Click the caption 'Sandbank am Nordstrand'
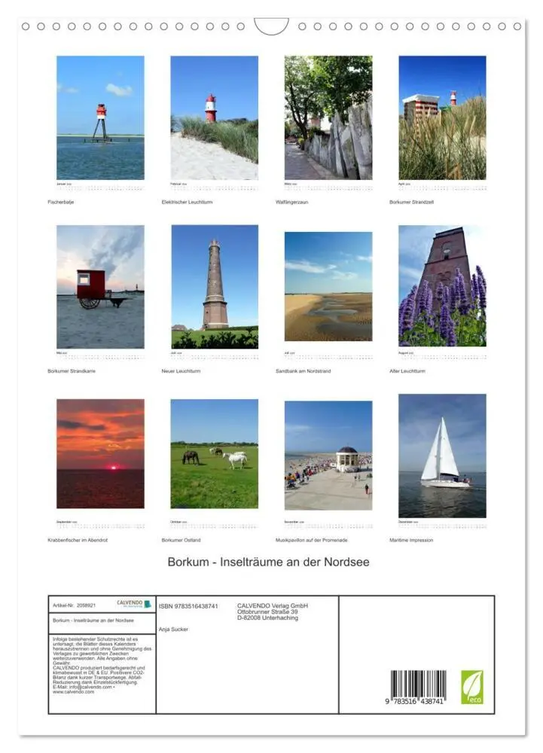 coord(303,371)
